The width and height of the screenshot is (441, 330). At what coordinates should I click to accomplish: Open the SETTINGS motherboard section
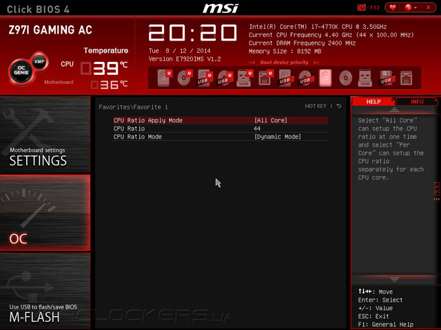point(45,135)
